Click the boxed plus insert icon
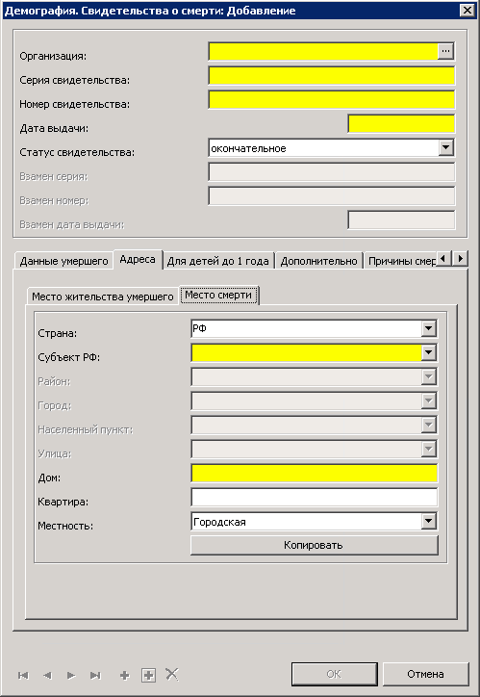Viewport: 480px width, 697px height. tap(148, 675)
